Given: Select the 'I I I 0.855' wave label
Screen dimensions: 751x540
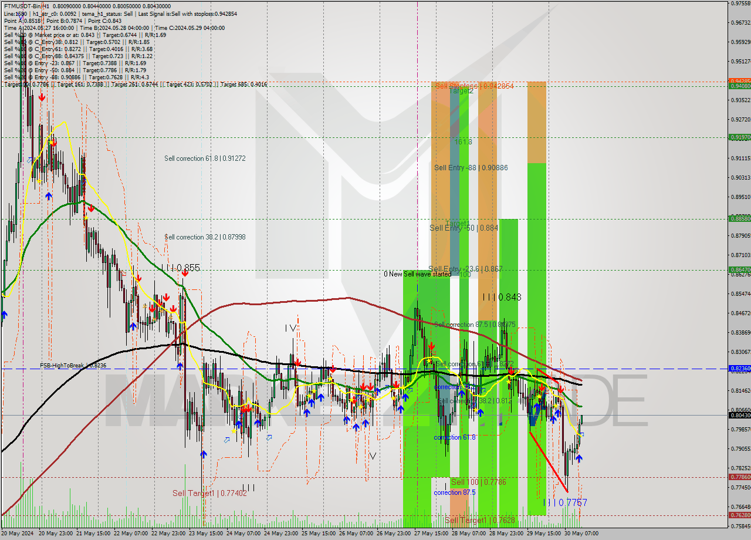Looking at the screenshot, I should 180,268.
